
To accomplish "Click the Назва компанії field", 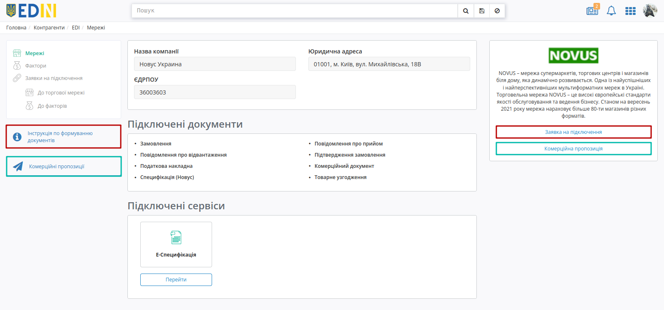I will tap(215, 64).
